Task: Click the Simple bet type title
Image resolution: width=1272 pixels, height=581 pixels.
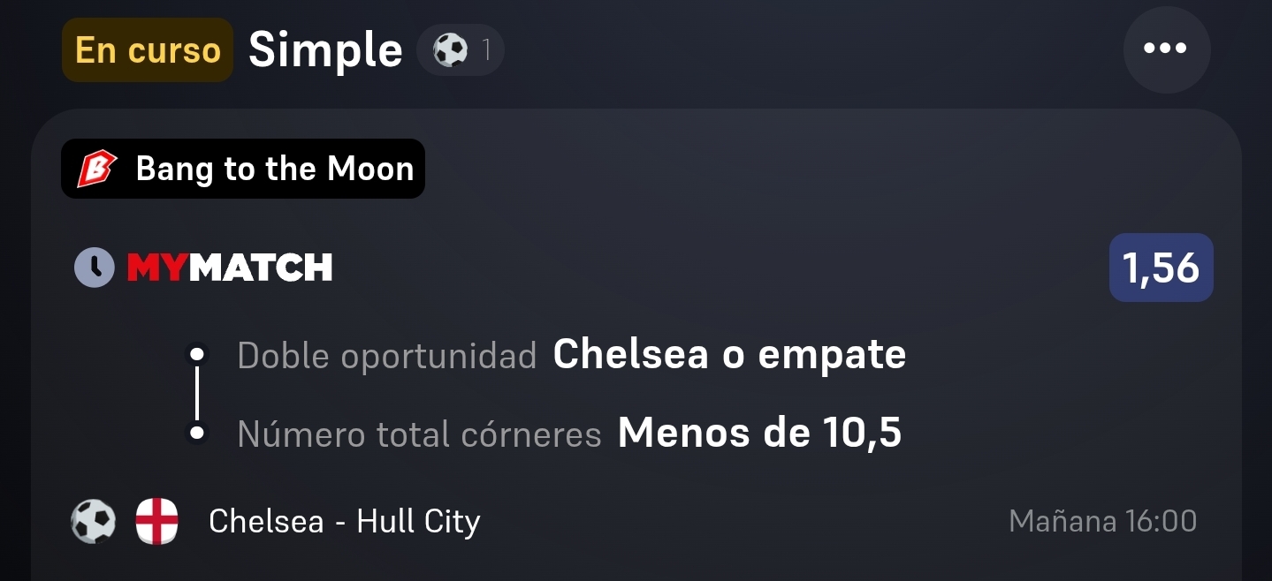Action: 325,50
